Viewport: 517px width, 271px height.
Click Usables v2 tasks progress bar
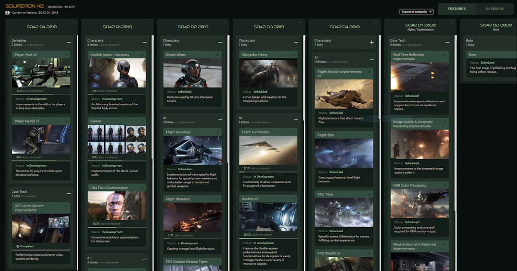click(268, 238)
